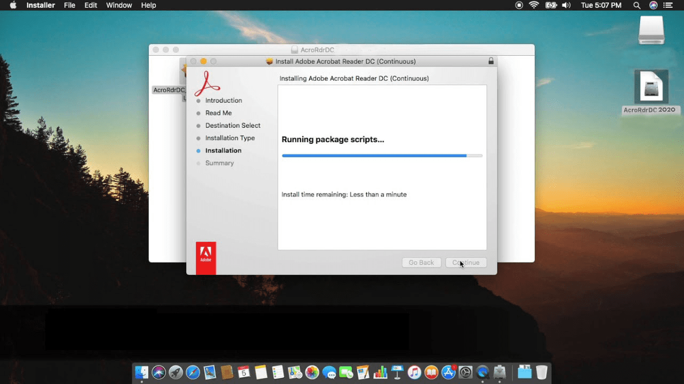Open the Installer application menu
The image size is (684, 384).
coord(40,5)
